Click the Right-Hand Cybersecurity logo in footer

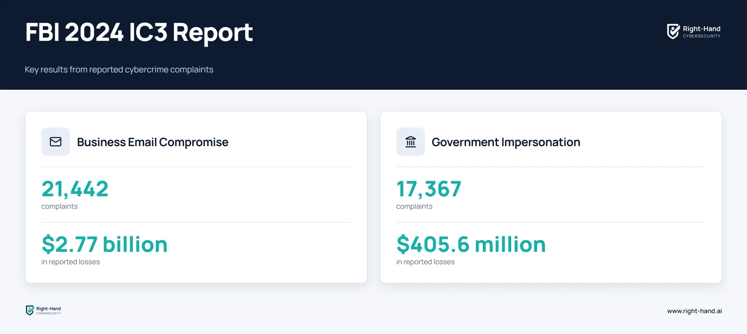[x=43, y=310]
